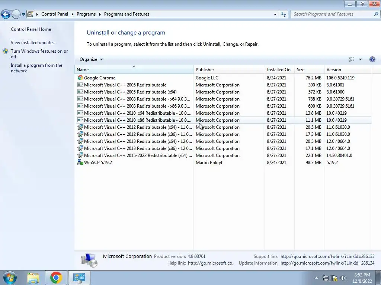Open Turn Windows features on or off

pos(39,54)
